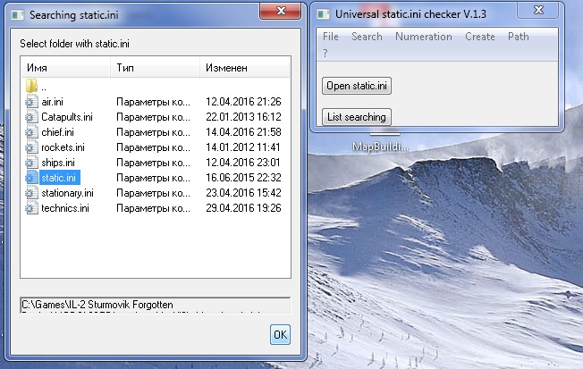
Task: Click the List searching button
Action: pyautogui.click(x=357, y=117)
